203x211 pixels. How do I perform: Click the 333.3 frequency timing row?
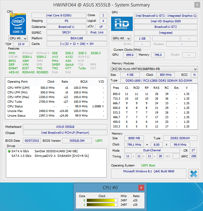click(x=154, y=127)
